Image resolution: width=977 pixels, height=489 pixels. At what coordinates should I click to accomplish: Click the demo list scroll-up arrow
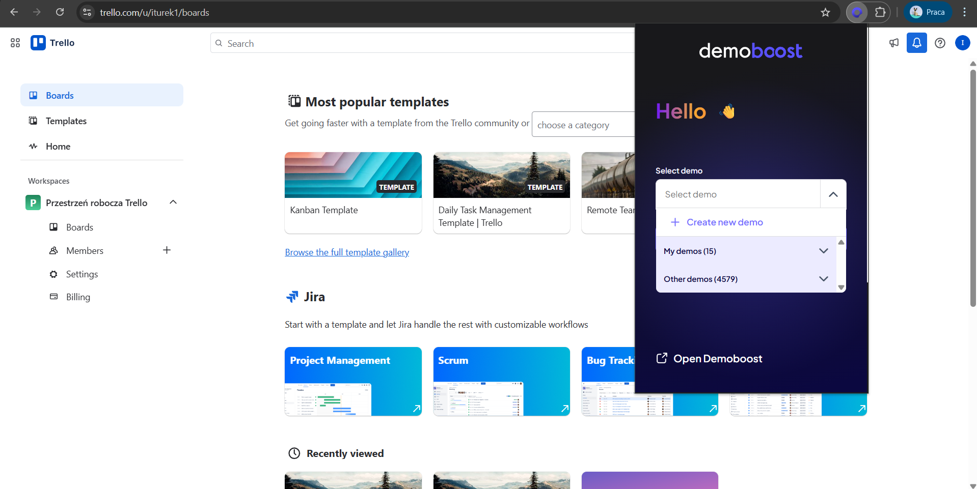click(841, 242)
